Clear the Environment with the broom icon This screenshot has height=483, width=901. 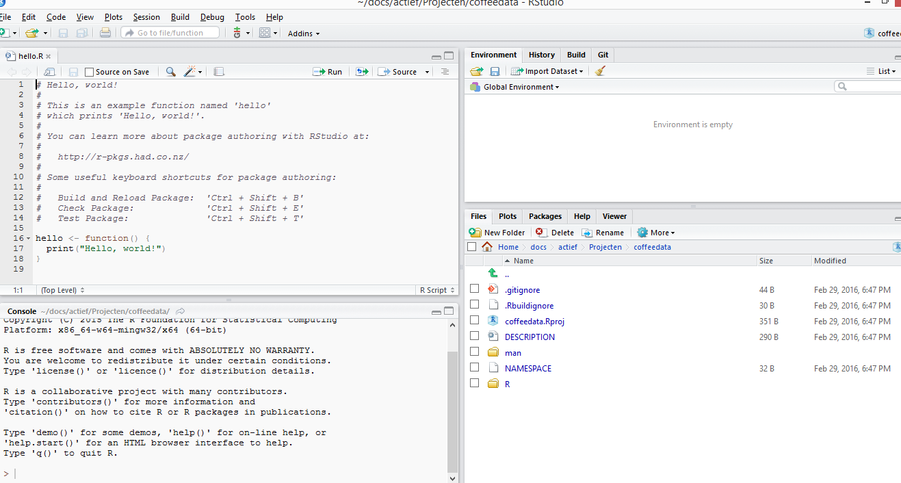click(599, 70)
